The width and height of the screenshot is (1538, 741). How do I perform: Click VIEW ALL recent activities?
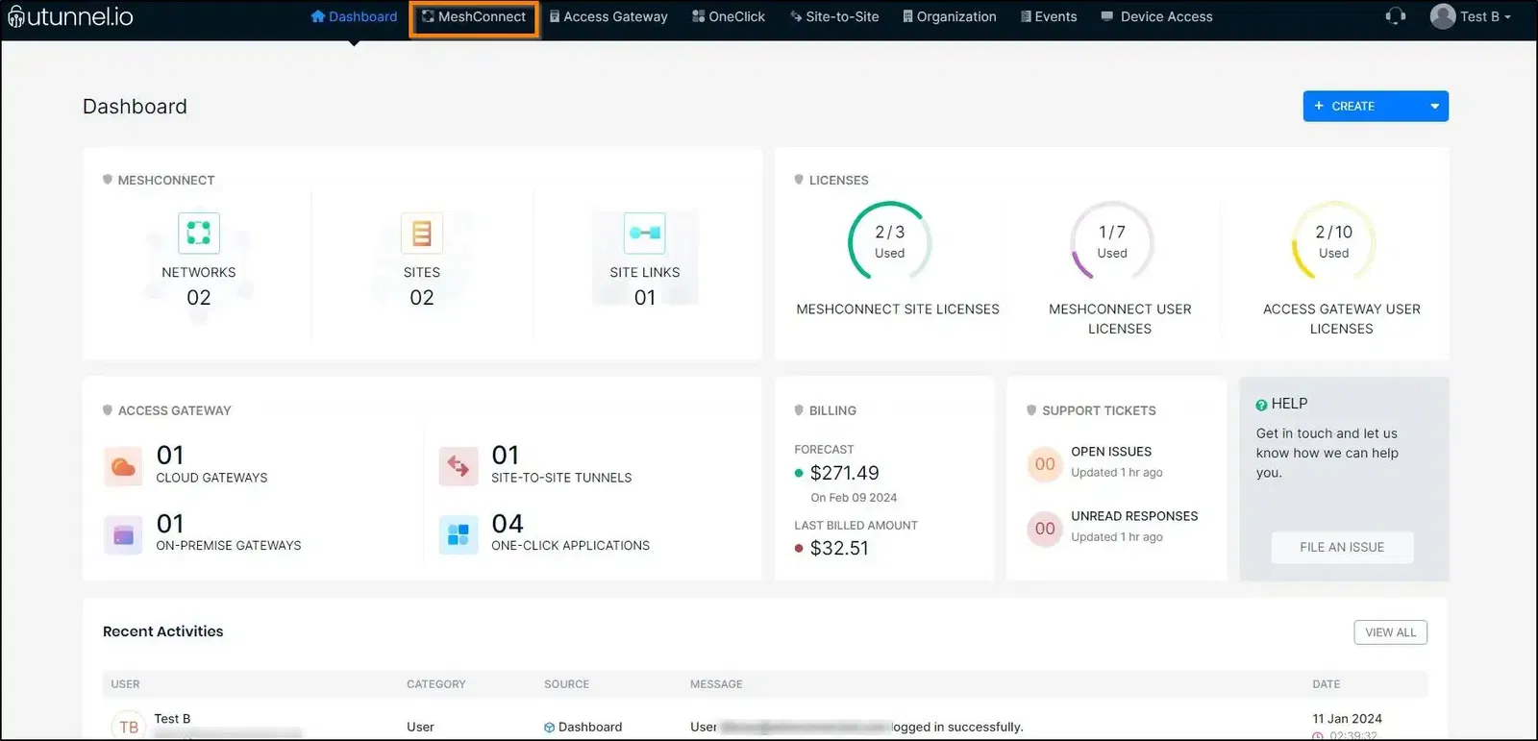[1391, 632]
